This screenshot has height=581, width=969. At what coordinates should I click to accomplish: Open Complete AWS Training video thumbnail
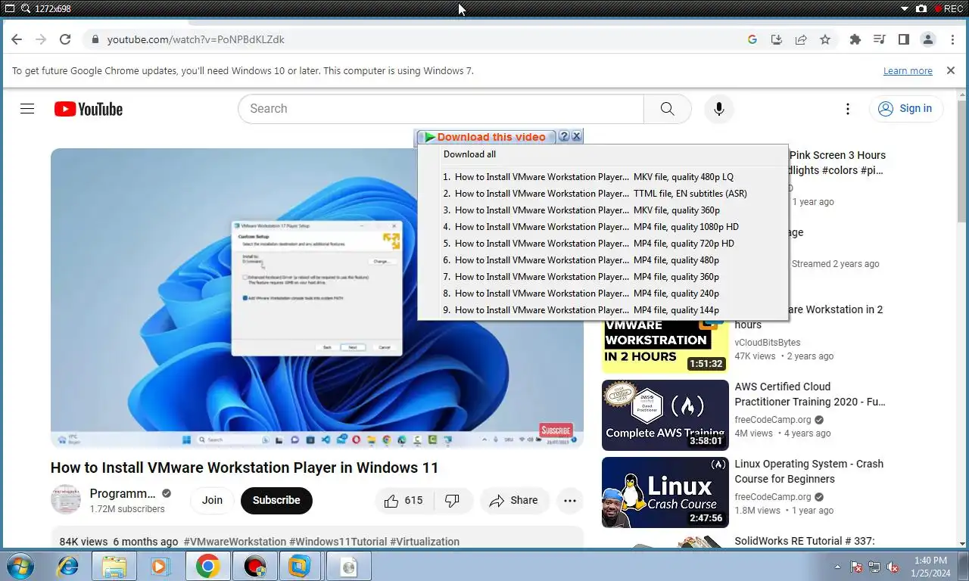(x=665, y=415)
